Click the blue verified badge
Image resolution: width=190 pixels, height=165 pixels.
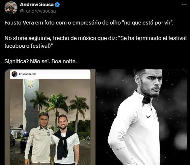tap(57, 5)
